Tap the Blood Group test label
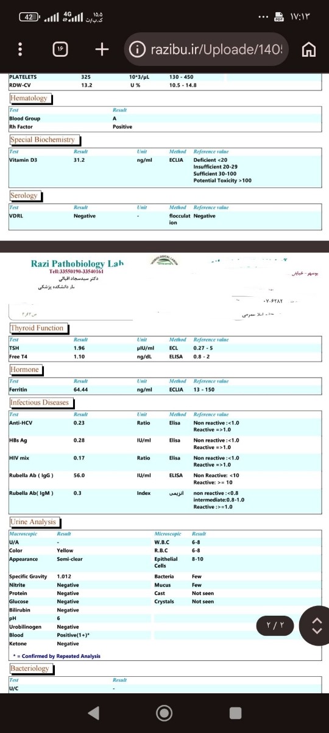Viewport: 329px width, 733px height. 24,119
